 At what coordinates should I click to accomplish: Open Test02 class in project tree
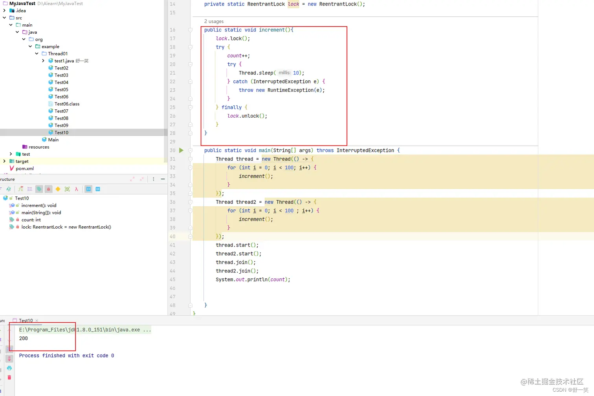[61, 68]
